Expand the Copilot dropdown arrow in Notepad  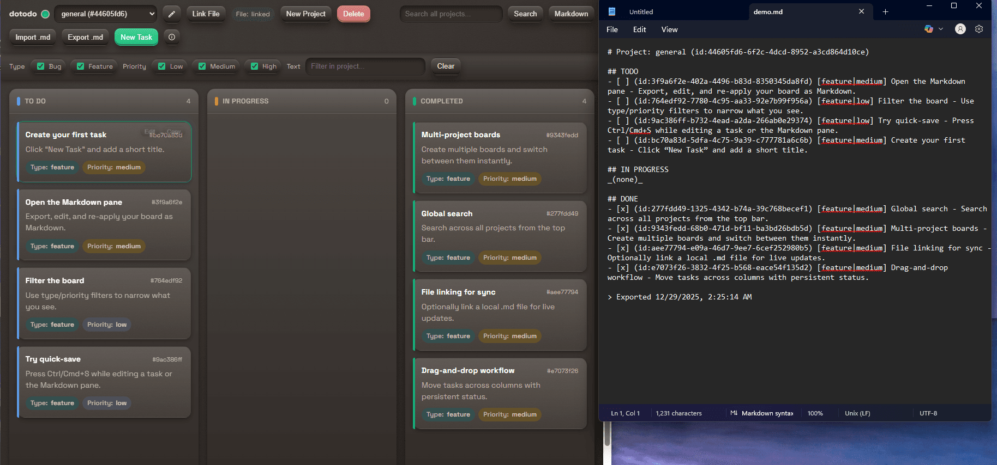click(941, 29)
